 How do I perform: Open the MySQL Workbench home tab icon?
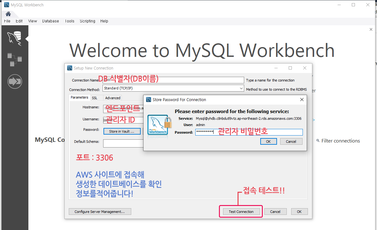pos(8,14)
